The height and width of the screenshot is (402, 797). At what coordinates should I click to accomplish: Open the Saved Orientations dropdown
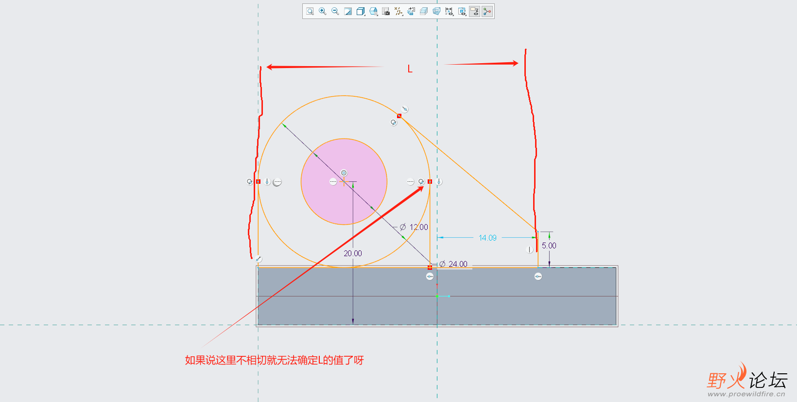click(373, 11)
